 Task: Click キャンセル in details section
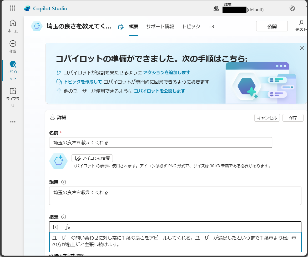[267, 118]
